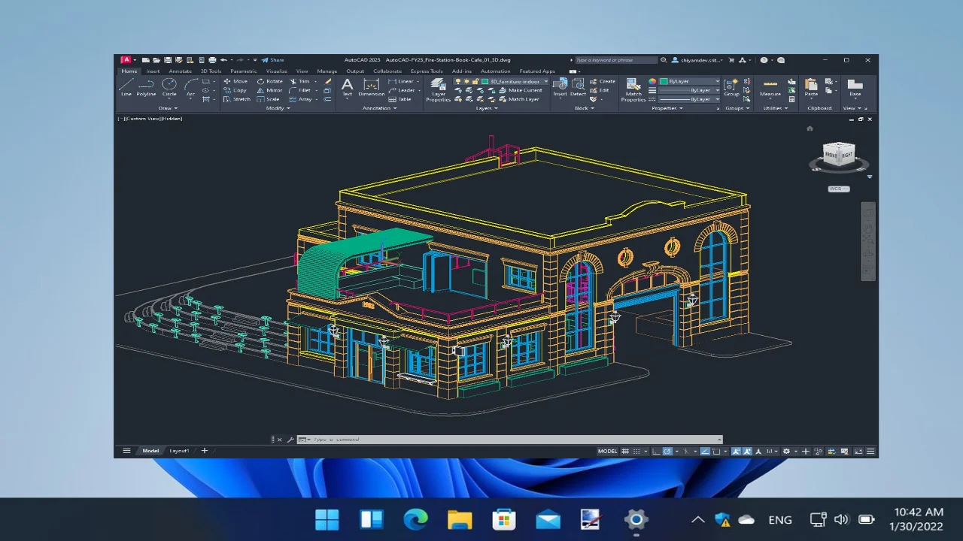Add a new layout with the plus button

pos(204,451)
